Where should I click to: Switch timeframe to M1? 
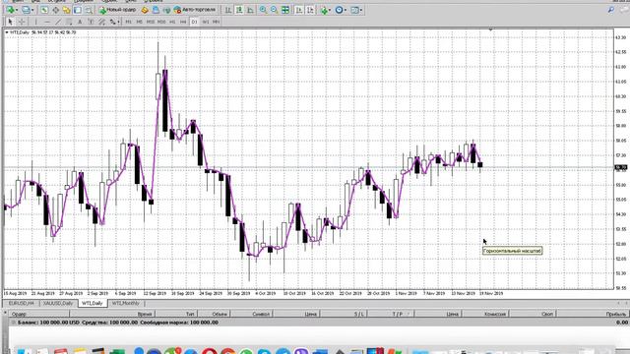point(129,22)
